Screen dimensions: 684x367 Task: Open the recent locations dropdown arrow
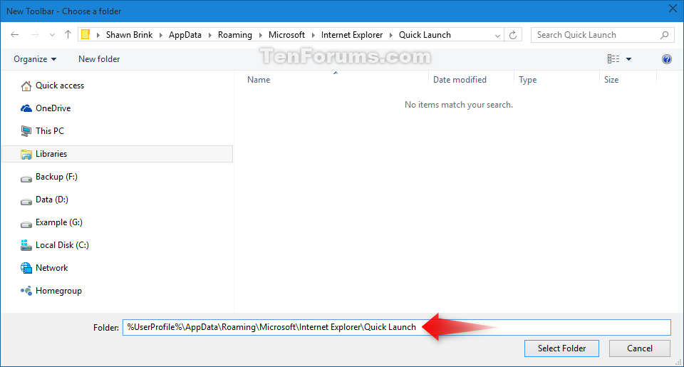(x=52, y=35)
